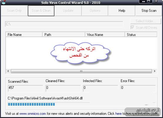Click the Select folder button
Image resolution: width=163 pixels, height=118 pixels.
pyautogui.click(x=146, y=21)
